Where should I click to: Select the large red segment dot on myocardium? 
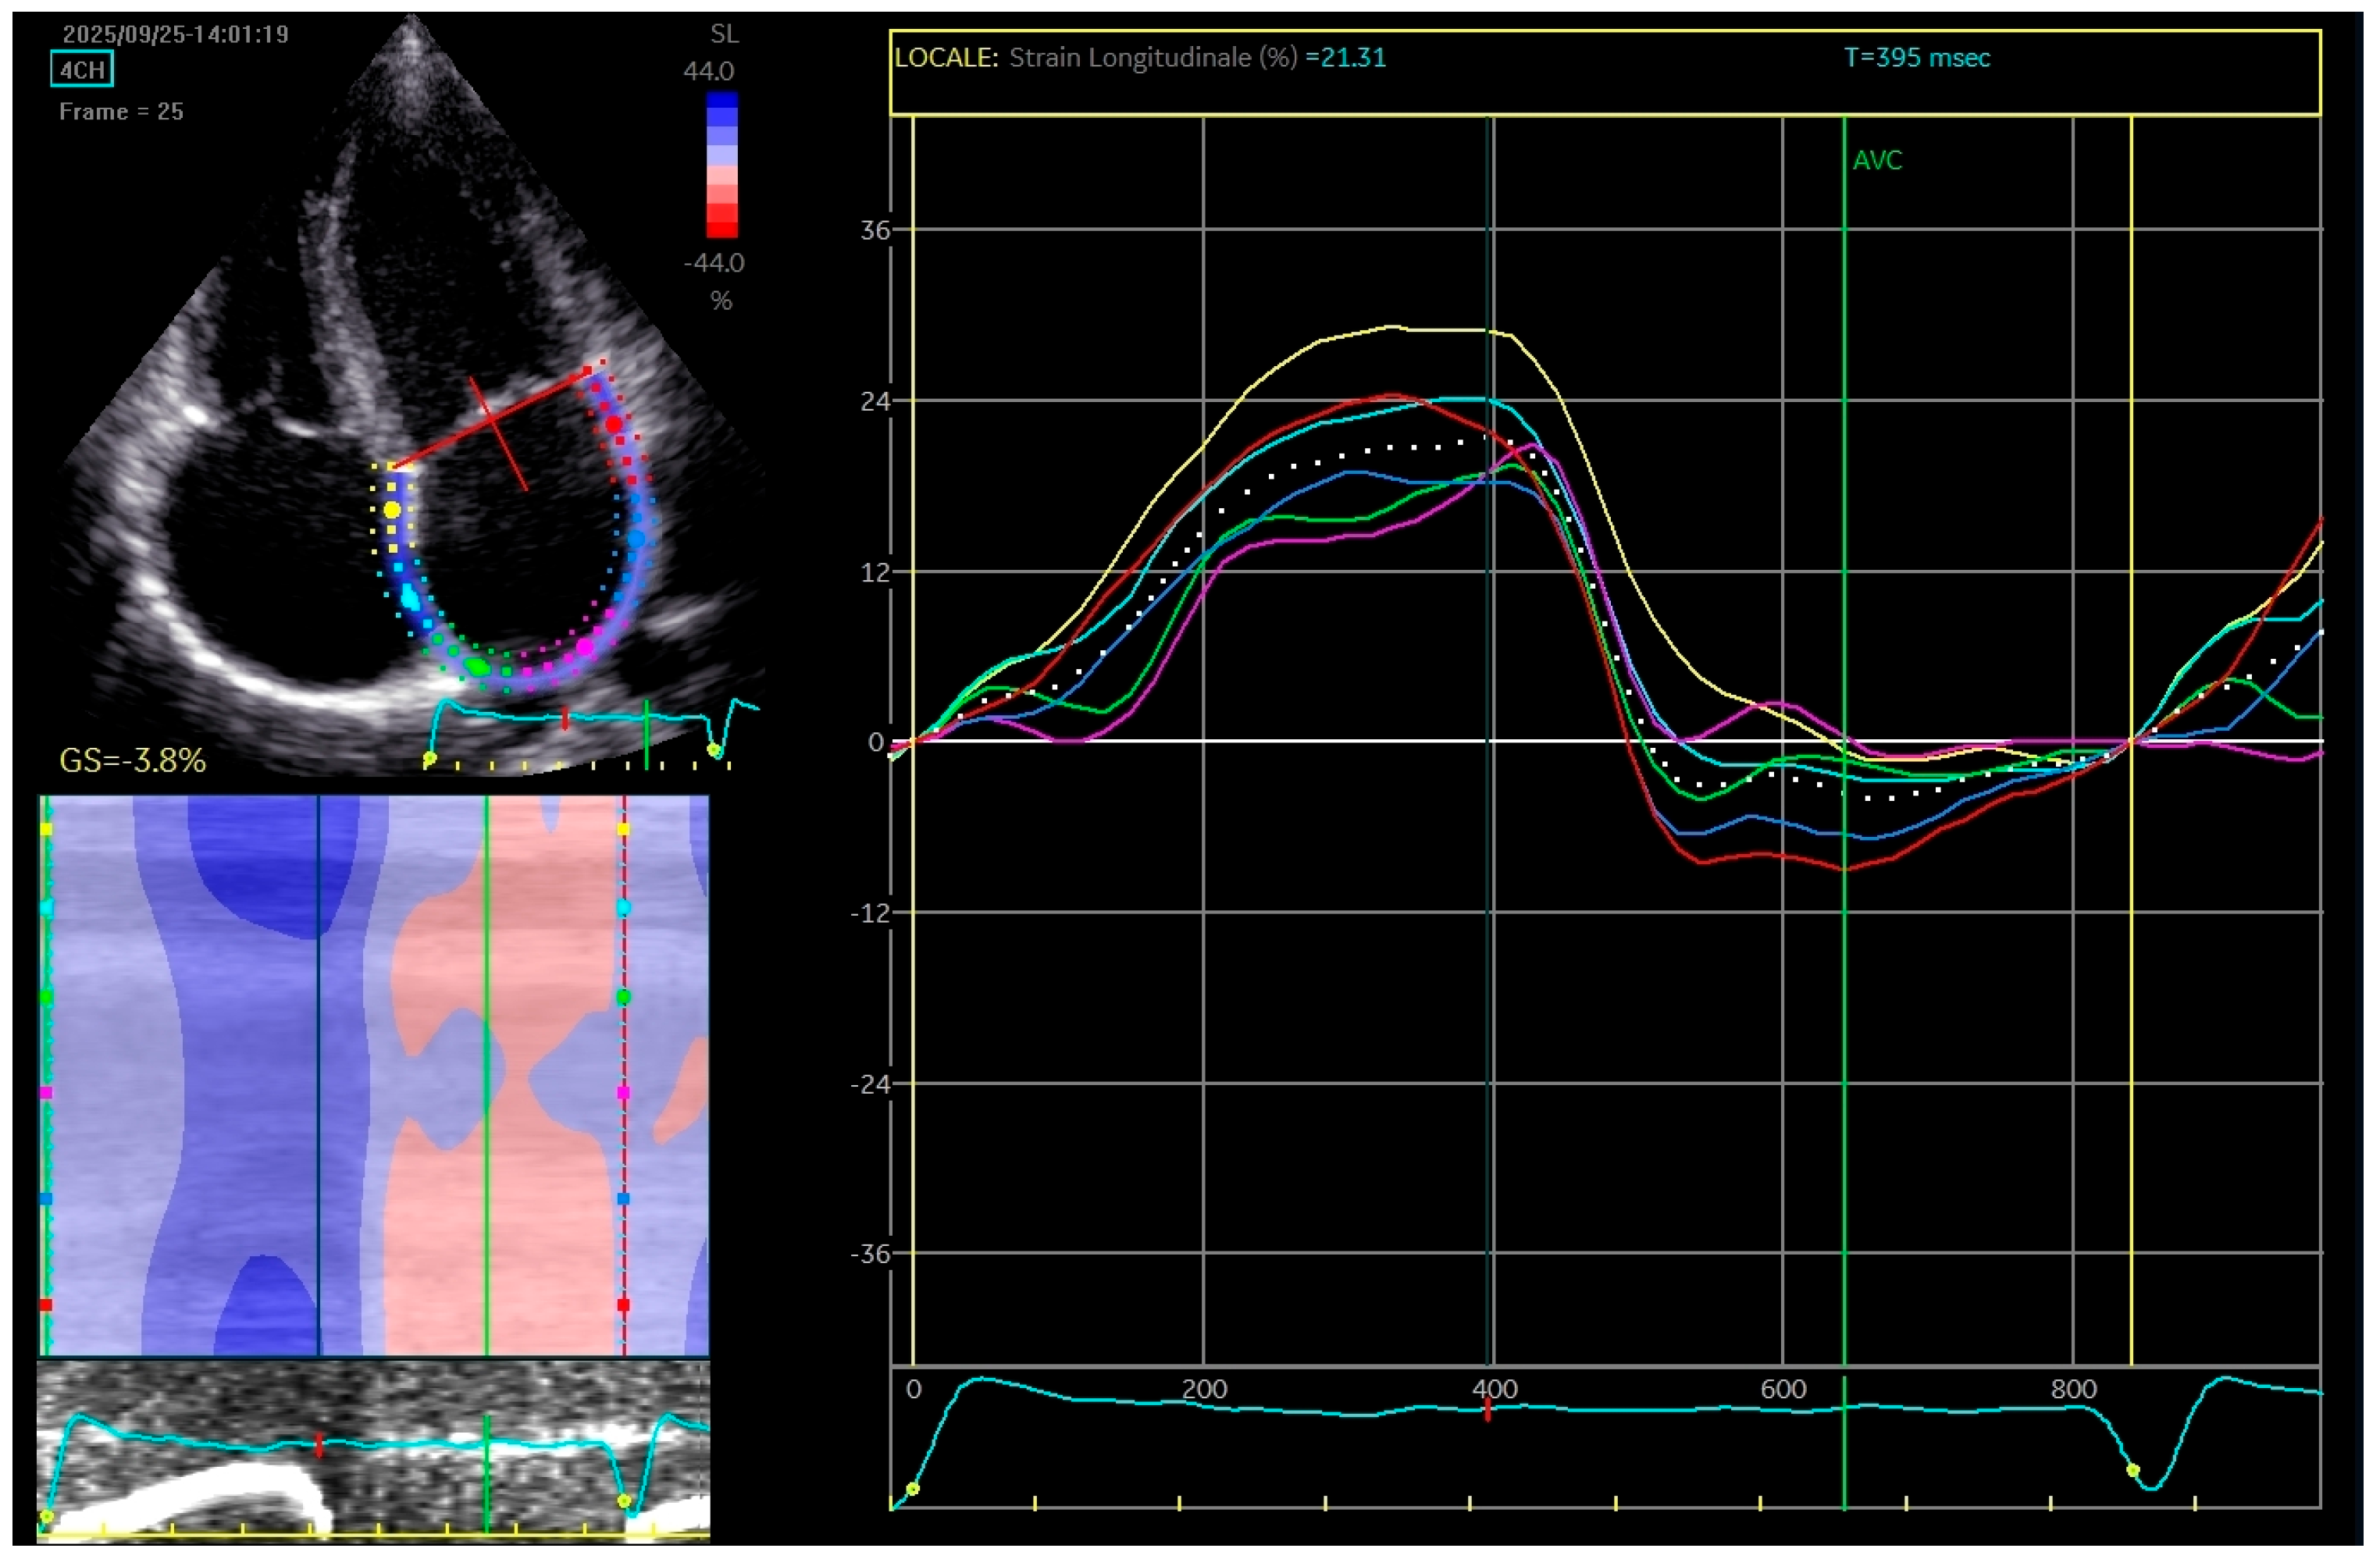pos(614,424)
